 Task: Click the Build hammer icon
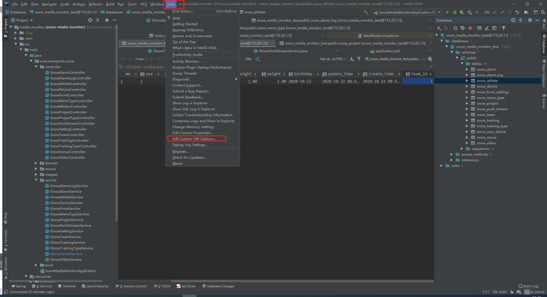coord(366,12)
